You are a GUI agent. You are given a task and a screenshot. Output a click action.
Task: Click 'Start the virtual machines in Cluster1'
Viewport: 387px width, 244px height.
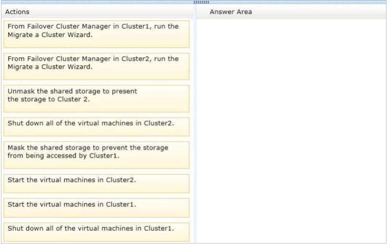click(x=97, y=208)
